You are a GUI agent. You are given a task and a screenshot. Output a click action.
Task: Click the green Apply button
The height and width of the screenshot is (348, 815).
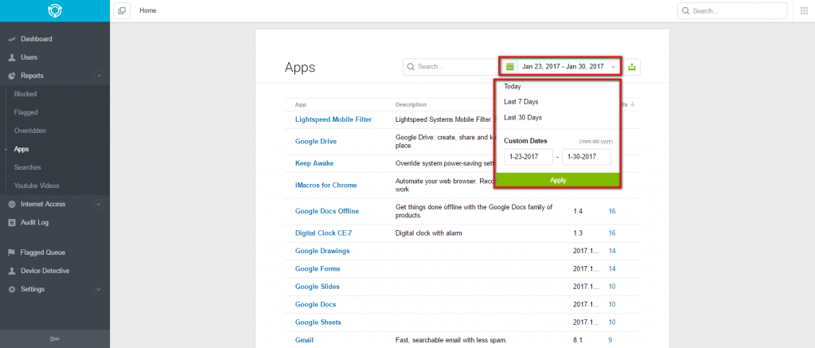click(x=558, y=180)
